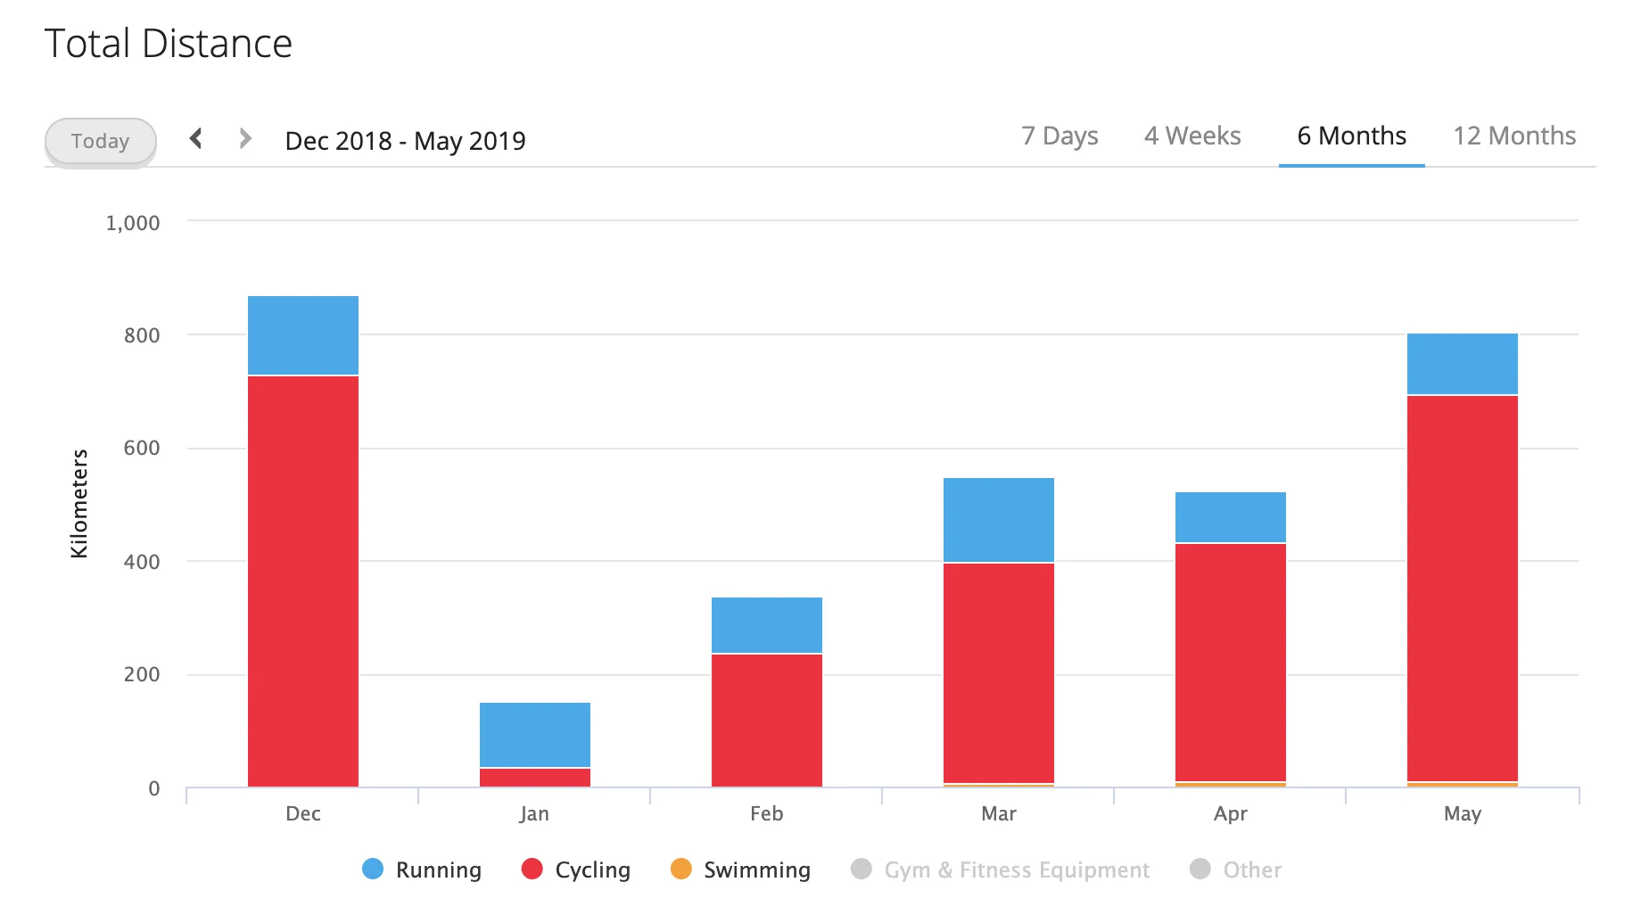Toggle Swimming in the chart legend

[756, 870]
